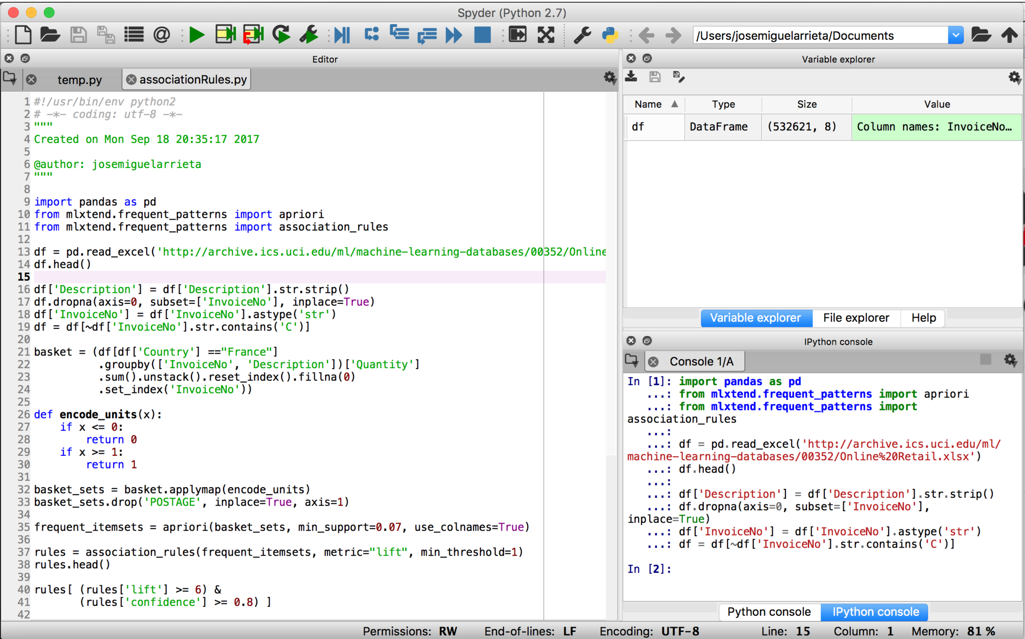Toggle fullscreen mode icon in toolbar
The height and width of the screenshot is (639, 1025).
tap(546, 35)
